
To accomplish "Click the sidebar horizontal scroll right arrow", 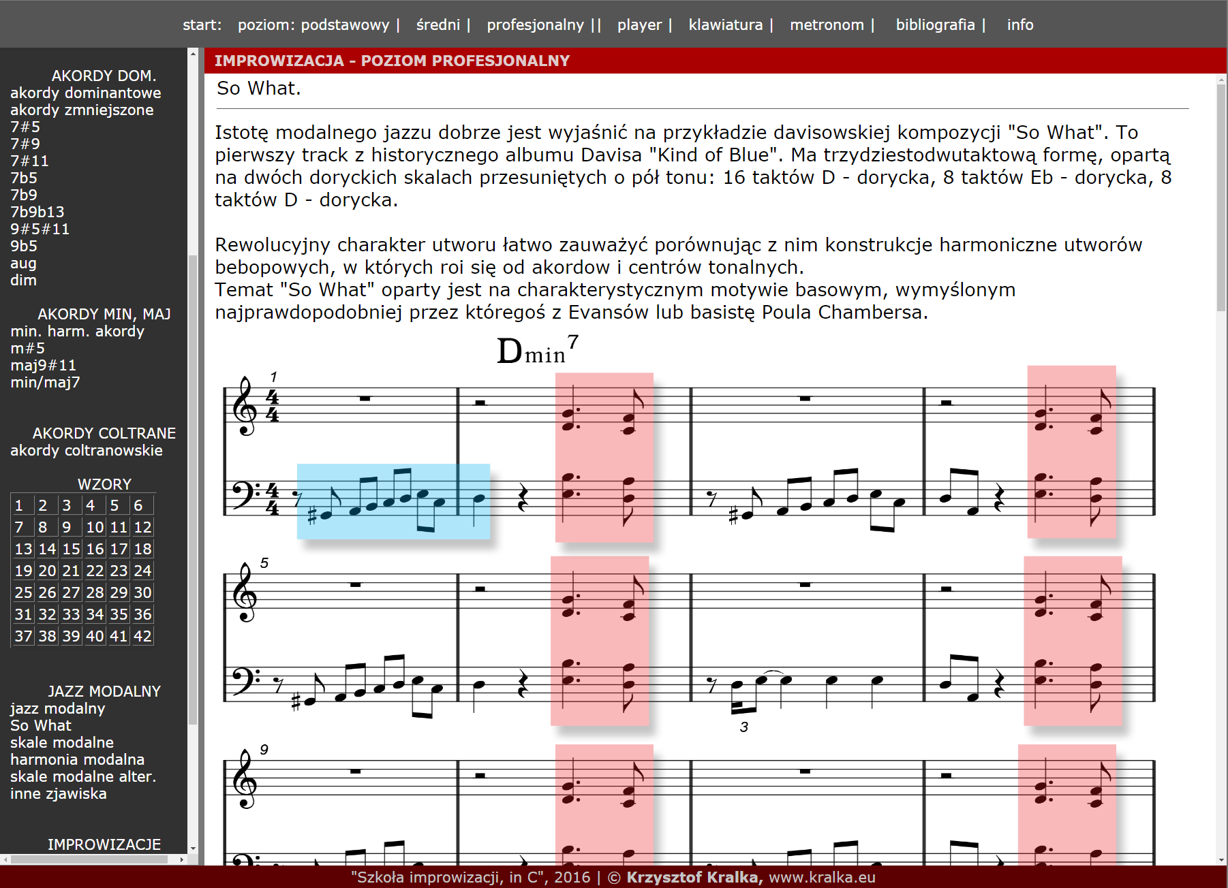I will (181, 859).
